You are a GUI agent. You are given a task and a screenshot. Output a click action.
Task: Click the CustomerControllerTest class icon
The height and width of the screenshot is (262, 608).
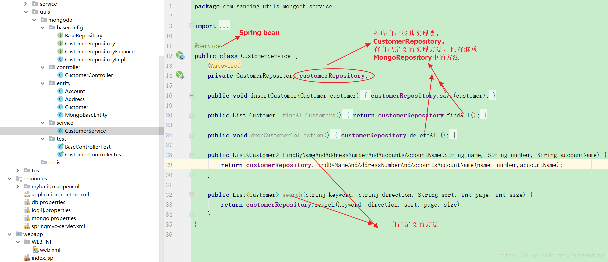click(60, 154)
